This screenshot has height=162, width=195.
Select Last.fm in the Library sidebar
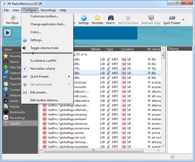(x=20, y=123)
